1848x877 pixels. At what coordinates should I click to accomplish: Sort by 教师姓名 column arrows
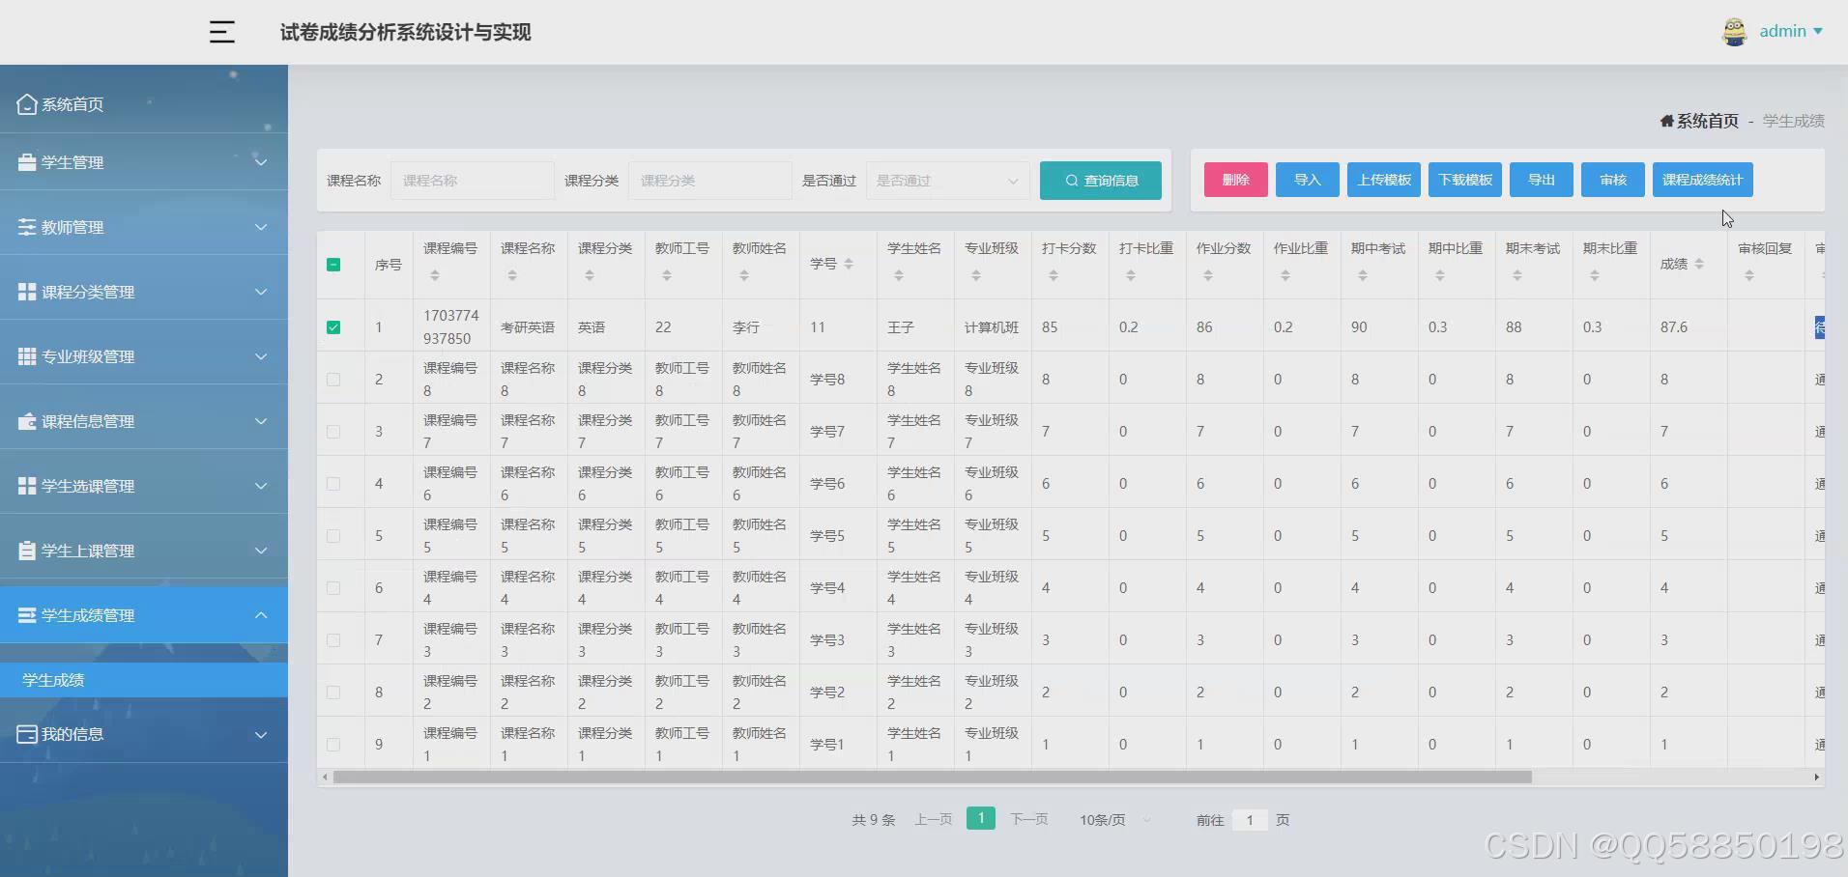pos(744,275)
